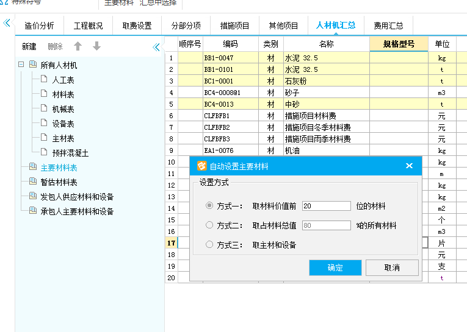Close the 自动设置主要材料 dialog
Viewport: 467px width, 332px height.
[409, 166]
